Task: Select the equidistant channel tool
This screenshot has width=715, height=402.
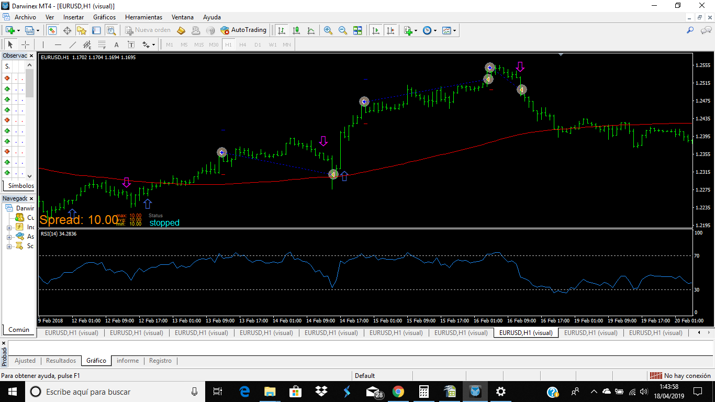Action: (x=87, y=44)
